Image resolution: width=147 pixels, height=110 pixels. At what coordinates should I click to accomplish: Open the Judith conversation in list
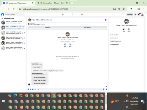click(x=13, y=33)
